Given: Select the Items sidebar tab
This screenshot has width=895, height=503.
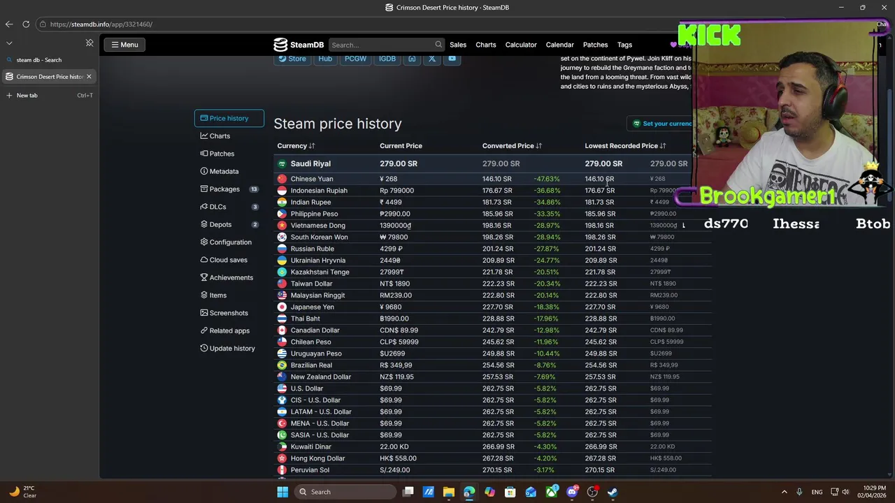Looking at the screenshot, I should click(x=229, y=296).
